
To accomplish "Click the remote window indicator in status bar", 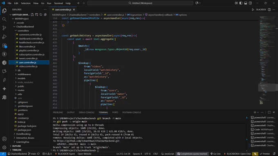I will tap(3, 154).
